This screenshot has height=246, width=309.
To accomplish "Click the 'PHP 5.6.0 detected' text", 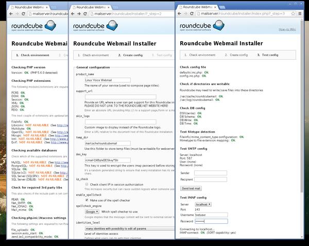I will click(44, 73).
